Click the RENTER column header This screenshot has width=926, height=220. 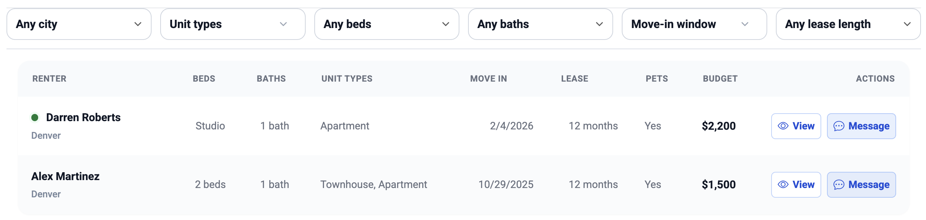(49, 78)
